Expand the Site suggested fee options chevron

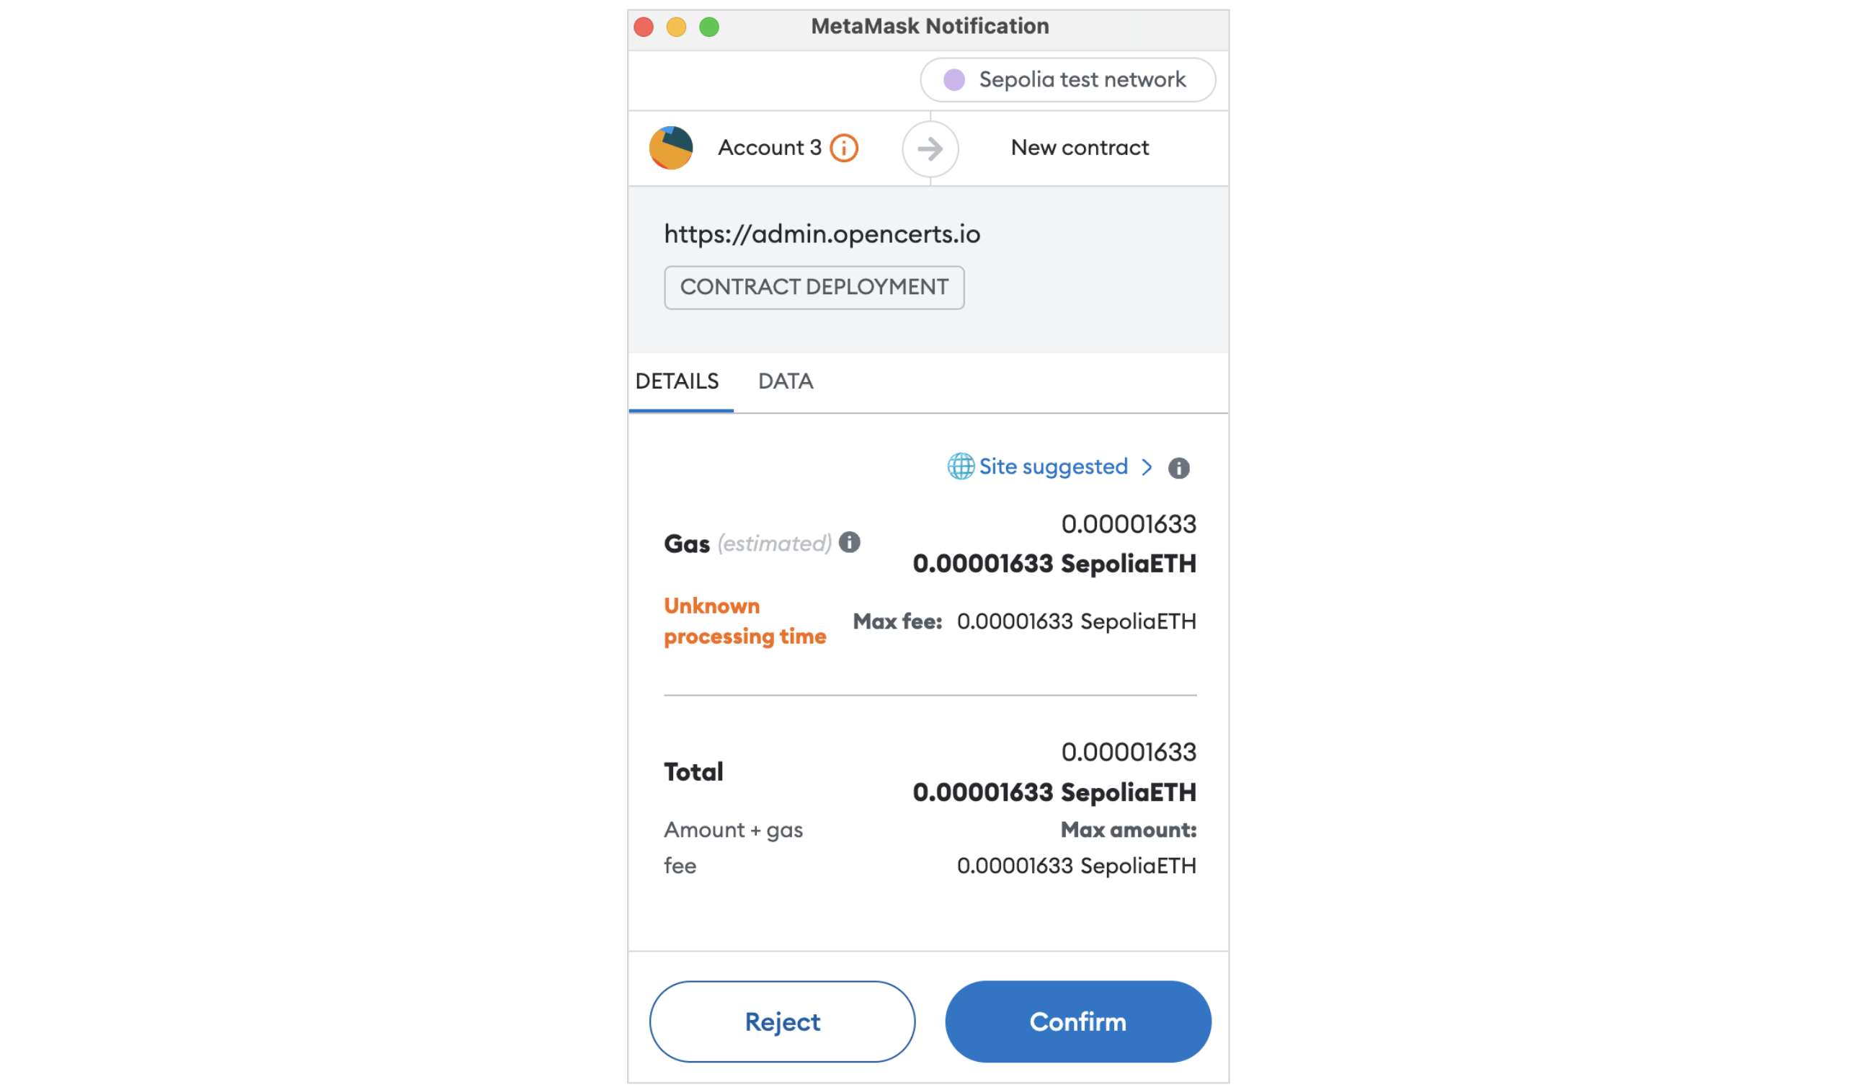click(x=1147, y=467)
